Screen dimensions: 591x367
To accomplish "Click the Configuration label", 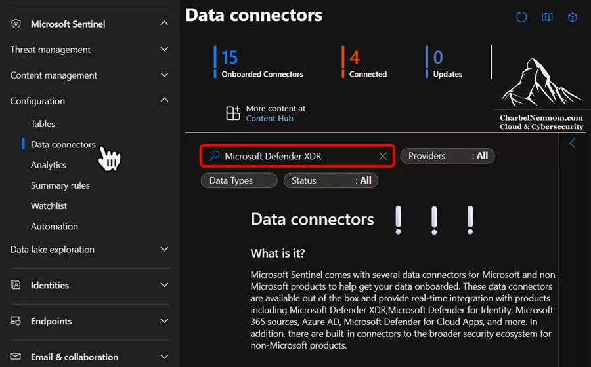I will pos(37,101).
